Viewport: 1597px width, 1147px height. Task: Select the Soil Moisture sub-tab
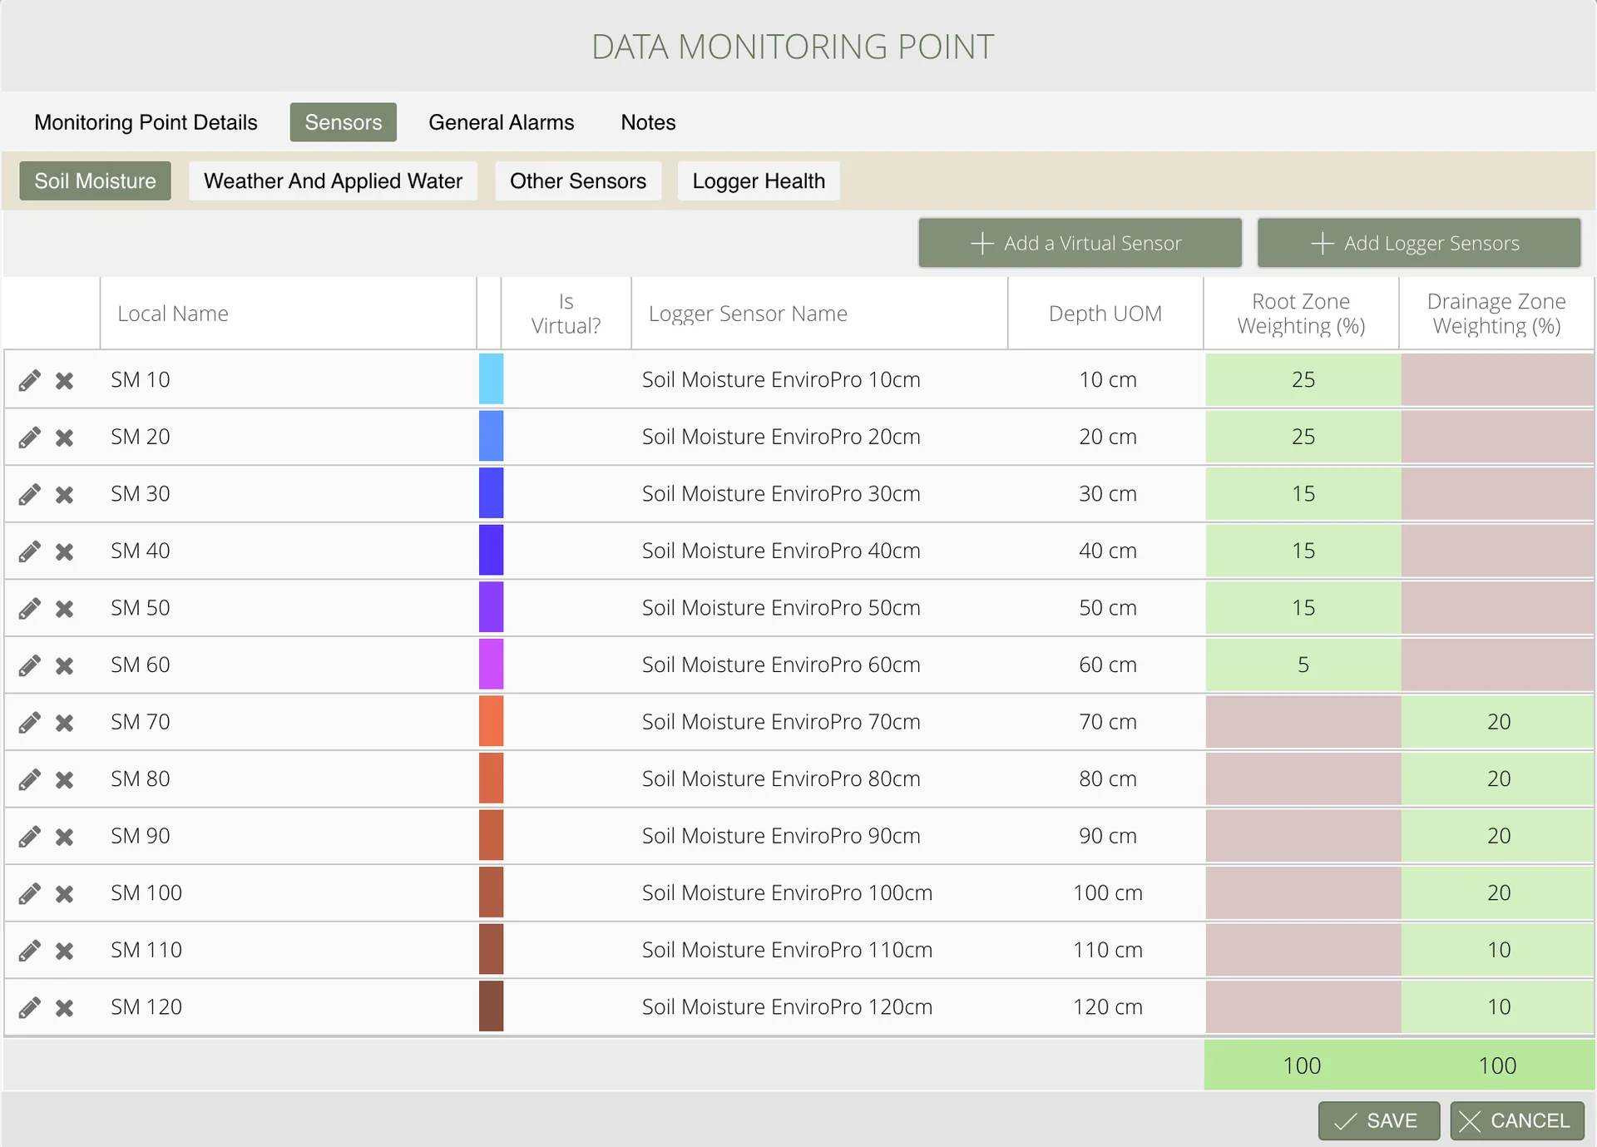coord(95,180)
